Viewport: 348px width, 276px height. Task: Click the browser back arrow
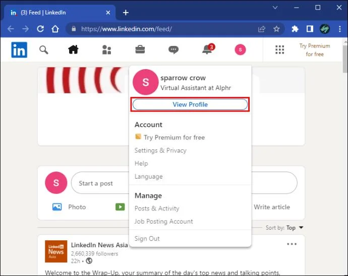click(x=11, y=29)
